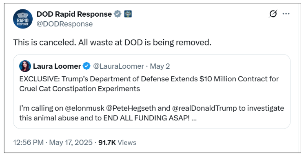This screenshot has width=306, height=155.
Task: Open the May 2 quoted post date
Action: pyautogui.click(x=160, y=66)
